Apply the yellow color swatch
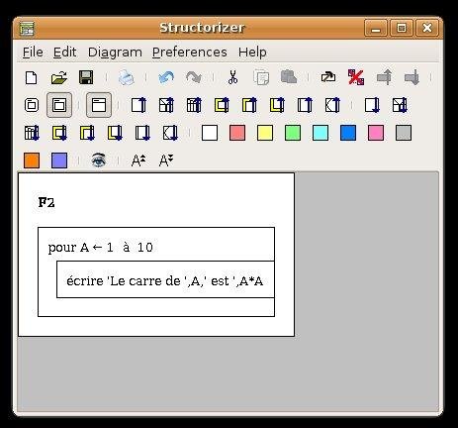 tap(265, 133)
